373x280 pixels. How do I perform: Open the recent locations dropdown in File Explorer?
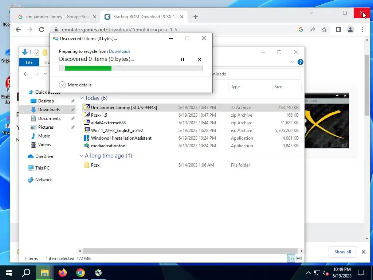45,74
